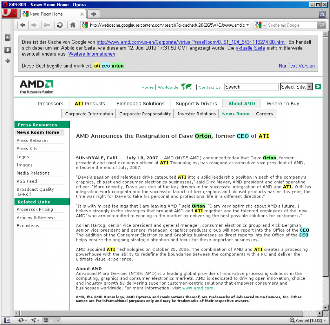This screenshot has height=325, width=330.
Task: Switch to Nur-Text-Version link
Action: coord(297,66)
